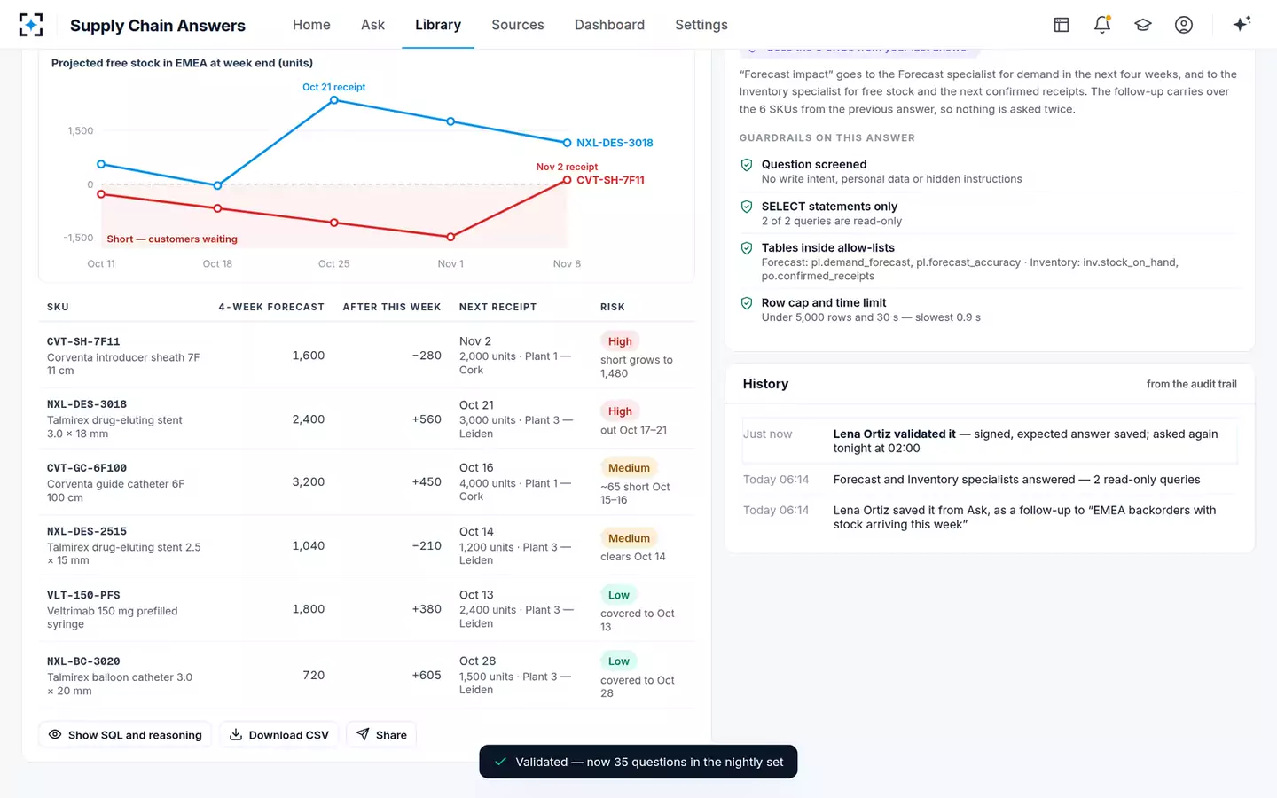Click the Share button

click(381, 734)
